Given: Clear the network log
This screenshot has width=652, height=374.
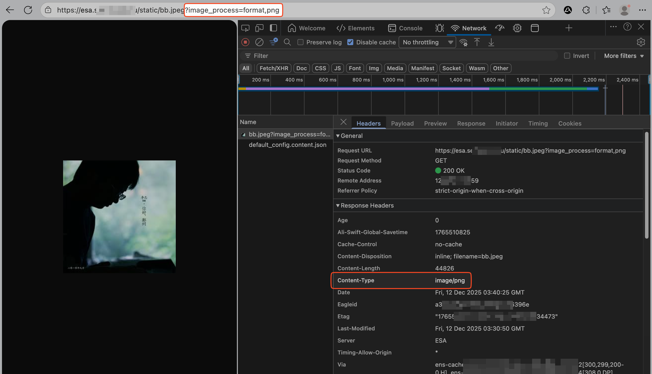Looking at the screenshot, I should pyautogui.click(x=259, y=42).
